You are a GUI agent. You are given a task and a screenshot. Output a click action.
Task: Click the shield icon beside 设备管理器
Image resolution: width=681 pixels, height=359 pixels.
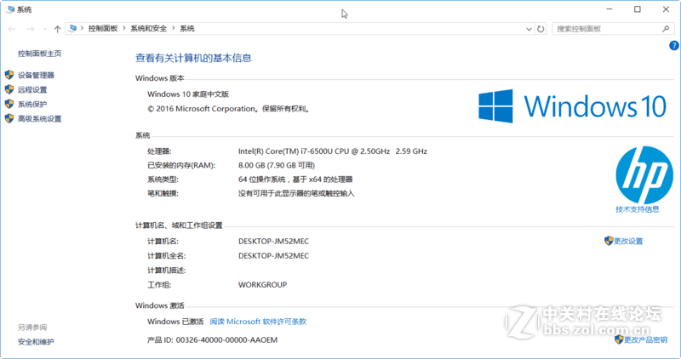click(x=9, y=75)
